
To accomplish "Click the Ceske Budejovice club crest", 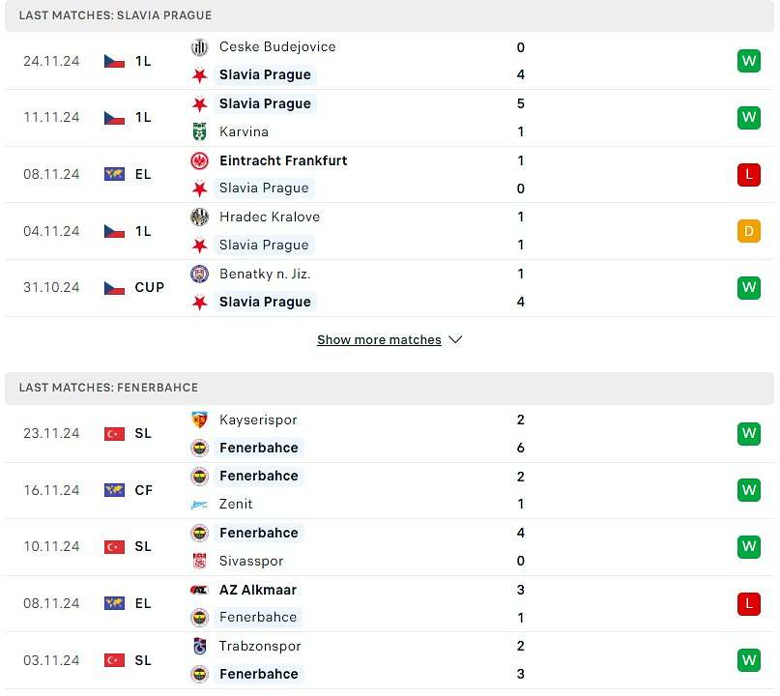I will point(199,47).
